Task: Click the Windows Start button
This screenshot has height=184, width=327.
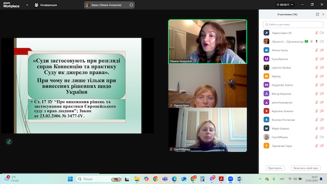Action: (71, 179)
